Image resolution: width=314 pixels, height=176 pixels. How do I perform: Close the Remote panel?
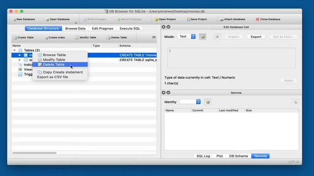(163, 92)
